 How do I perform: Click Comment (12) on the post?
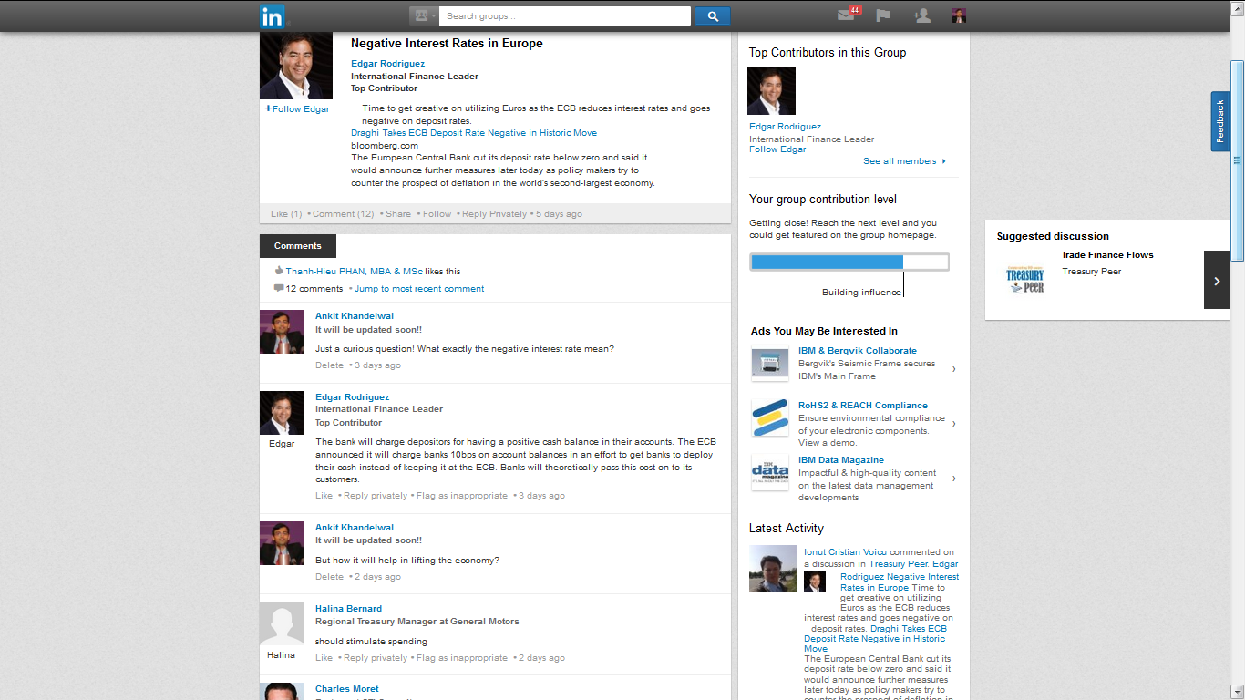pyautogui.click(x=344, y=214)
